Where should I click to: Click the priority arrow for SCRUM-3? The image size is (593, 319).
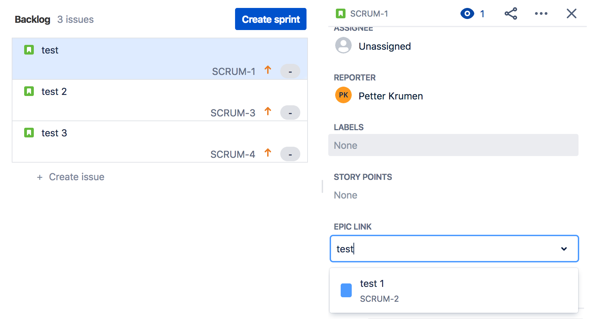pyautogui.click(x=268, y=112)
